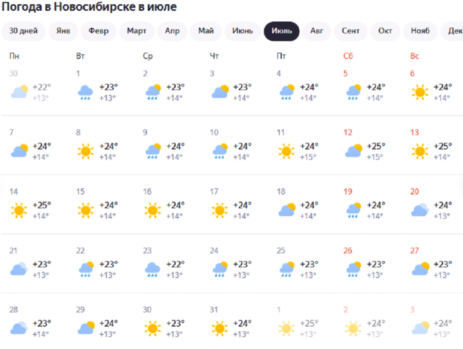Click the sun icon on July 8
Screen dimensions: 463x349
85,151
